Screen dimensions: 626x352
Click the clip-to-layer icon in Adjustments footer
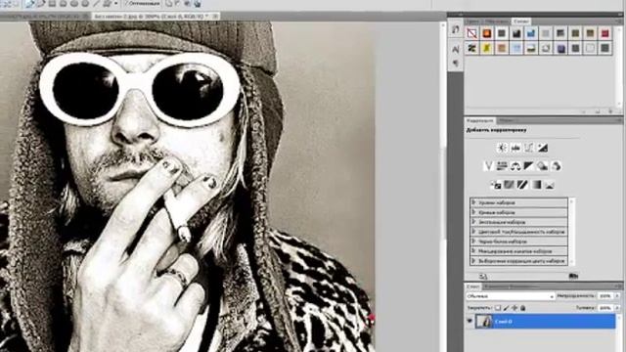(x=573, y=276)
